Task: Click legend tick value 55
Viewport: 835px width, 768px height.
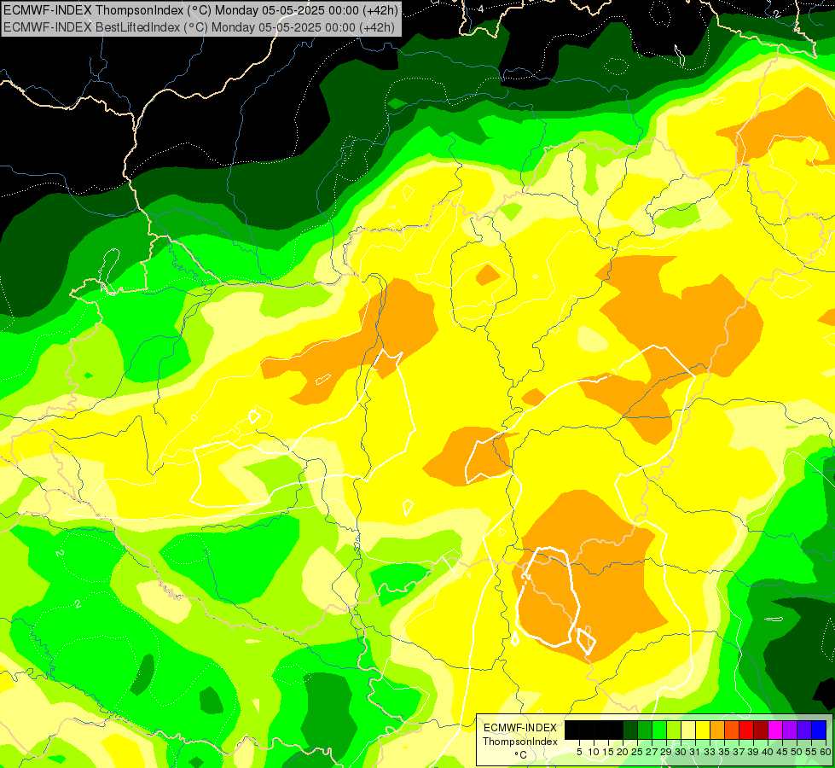Action: (x=811, y=752)
